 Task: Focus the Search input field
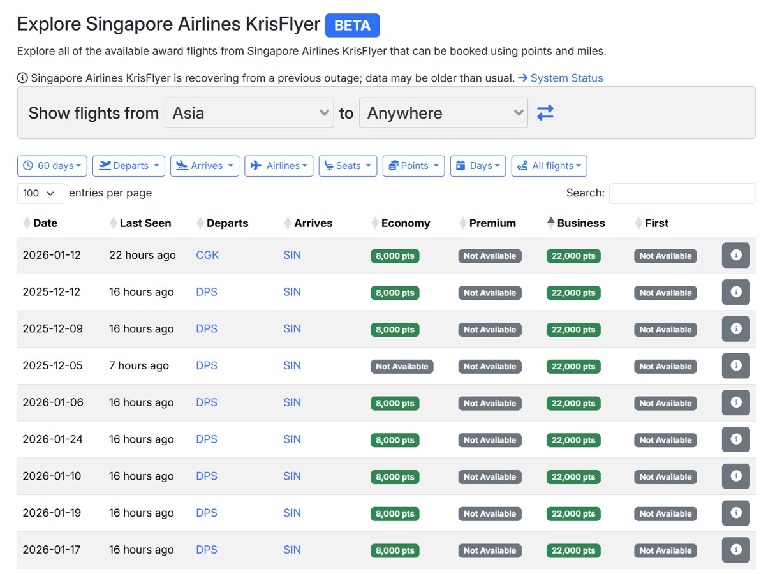[682, 193]
